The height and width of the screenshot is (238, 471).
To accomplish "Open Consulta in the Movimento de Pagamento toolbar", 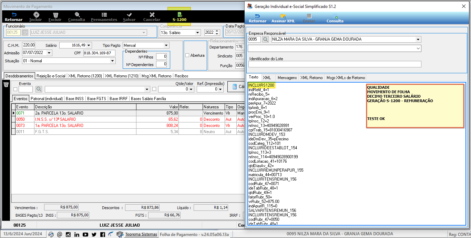I will [x=76, y=17].
